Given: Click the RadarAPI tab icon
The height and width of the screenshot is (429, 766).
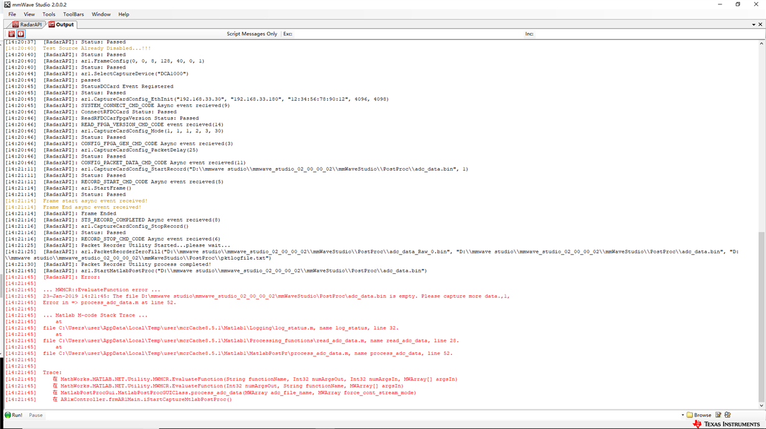Looking at the screenshot, I should (16, 24).
